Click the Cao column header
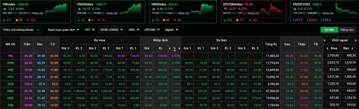 [x=287, y=44]
